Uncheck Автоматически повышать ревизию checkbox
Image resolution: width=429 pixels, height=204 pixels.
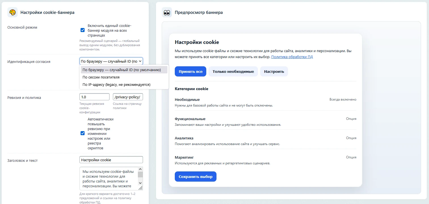[x=83, y=133]
